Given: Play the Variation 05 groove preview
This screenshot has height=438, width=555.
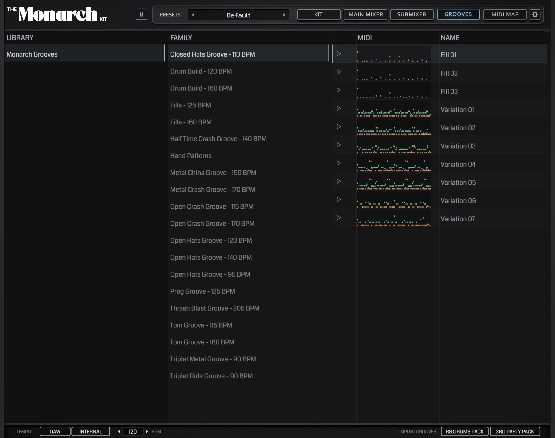Looking at the screenshot, I should click(338, 181).
